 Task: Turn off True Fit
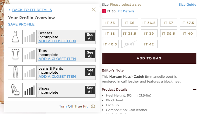tap(73, 106)
